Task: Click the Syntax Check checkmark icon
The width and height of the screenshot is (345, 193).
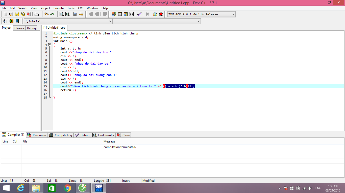Action: [x=139, y=14]
